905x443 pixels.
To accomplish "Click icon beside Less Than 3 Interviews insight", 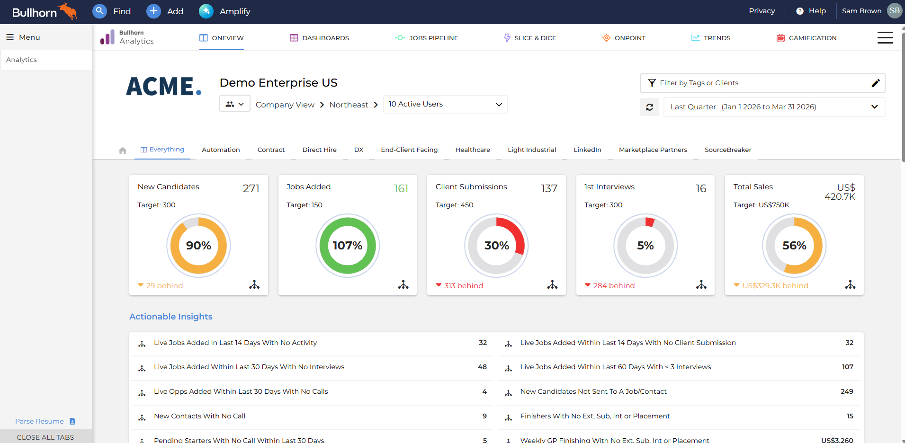I will point(508,368).
